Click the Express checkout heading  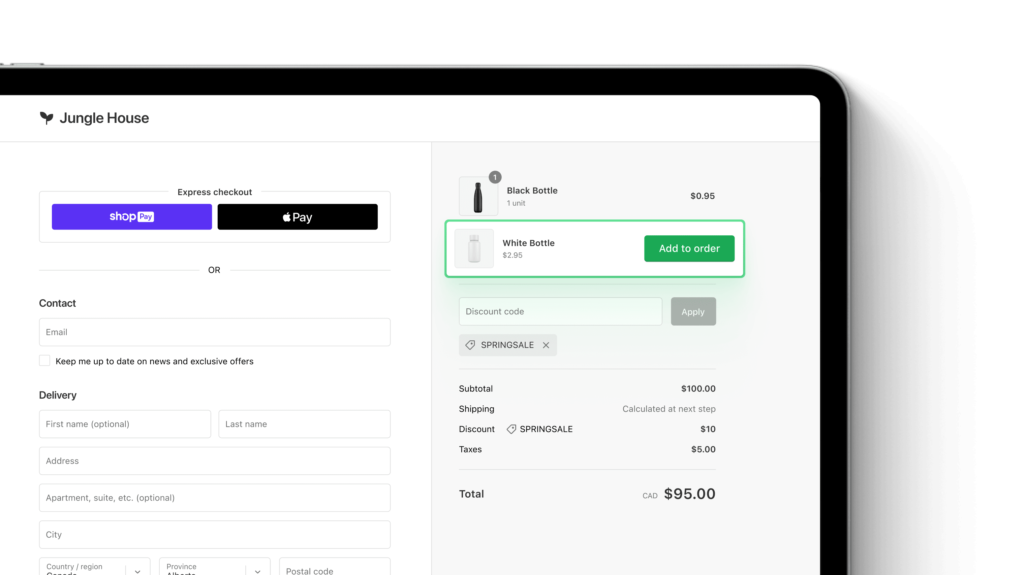coord(215,192)
